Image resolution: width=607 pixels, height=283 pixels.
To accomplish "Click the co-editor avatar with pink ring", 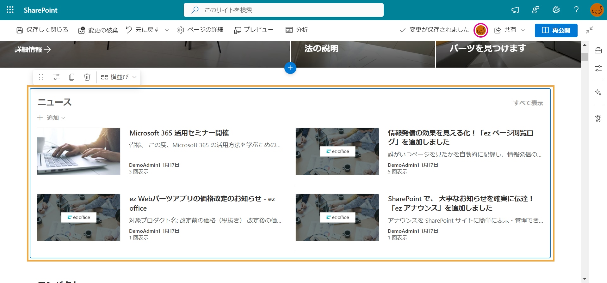I will click(x=480, y=30).
